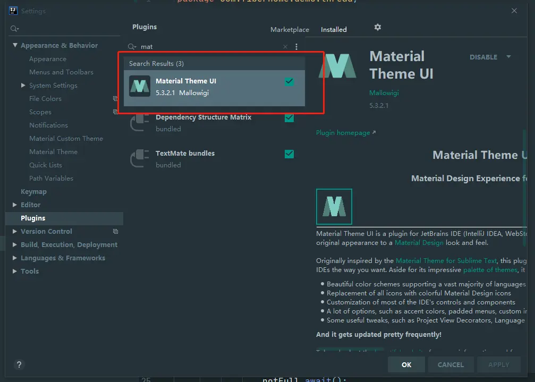Open the plugins gear settings icon
This screenshot has height=382, width=535.
pyautogui.click(x=377, y=27)
